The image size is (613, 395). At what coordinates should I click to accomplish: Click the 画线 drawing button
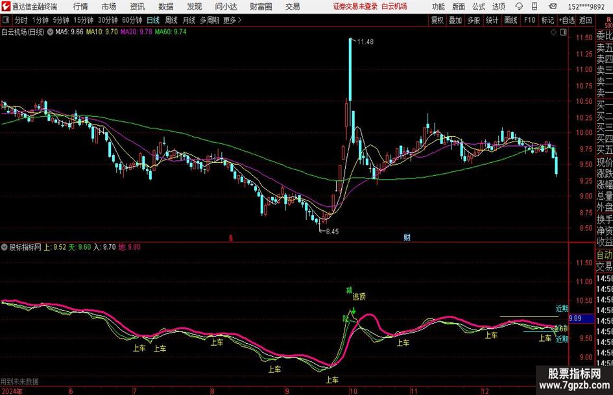511,20
